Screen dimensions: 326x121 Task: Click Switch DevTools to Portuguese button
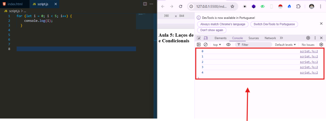[274, 24]
